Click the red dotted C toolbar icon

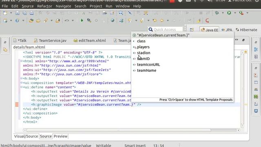point(207,20)
